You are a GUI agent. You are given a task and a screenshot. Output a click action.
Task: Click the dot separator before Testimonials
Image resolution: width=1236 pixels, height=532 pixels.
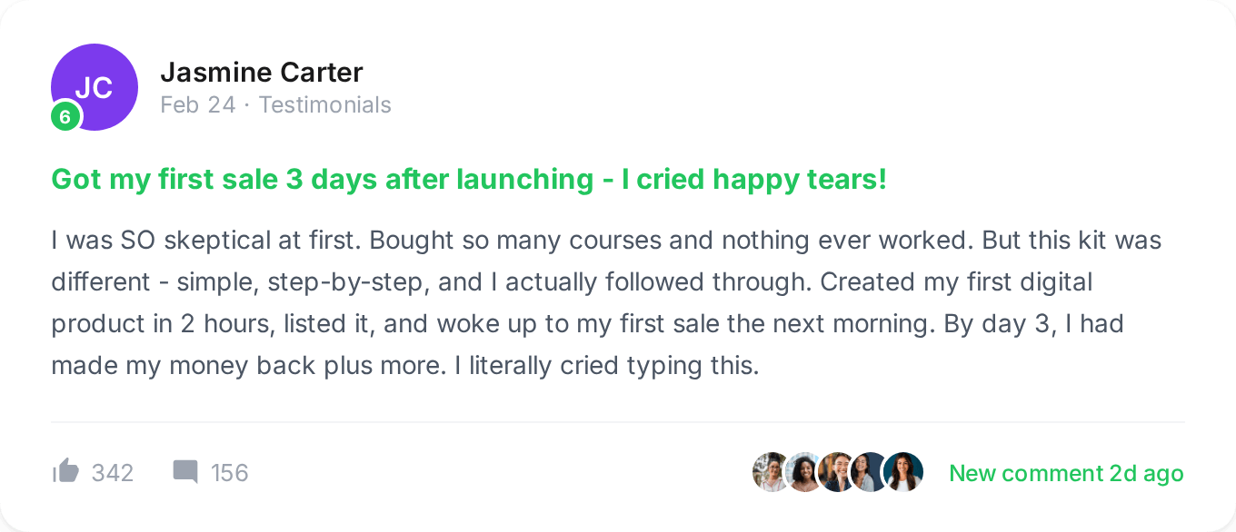tap(247, 106)
